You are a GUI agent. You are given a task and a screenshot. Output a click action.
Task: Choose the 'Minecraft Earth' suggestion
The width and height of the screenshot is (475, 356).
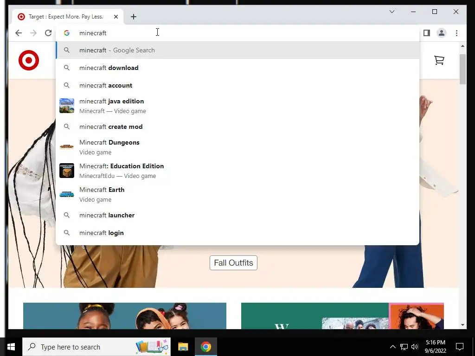click(238, 194)
